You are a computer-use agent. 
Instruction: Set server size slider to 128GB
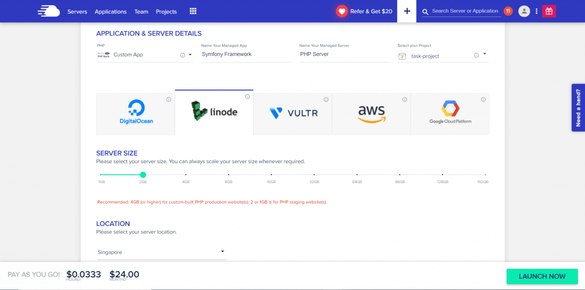click(443, 175)
